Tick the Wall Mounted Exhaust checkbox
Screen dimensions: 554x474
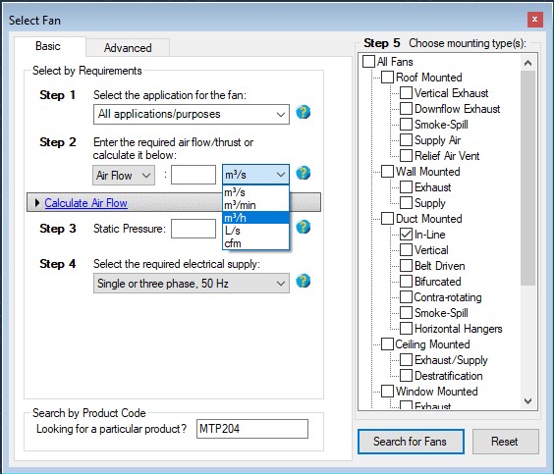point(406,187)
